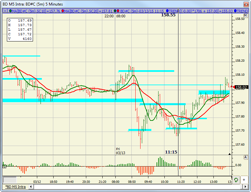
Task: Switch to the *BD M5 Intra tab
Action: point(15,187)
